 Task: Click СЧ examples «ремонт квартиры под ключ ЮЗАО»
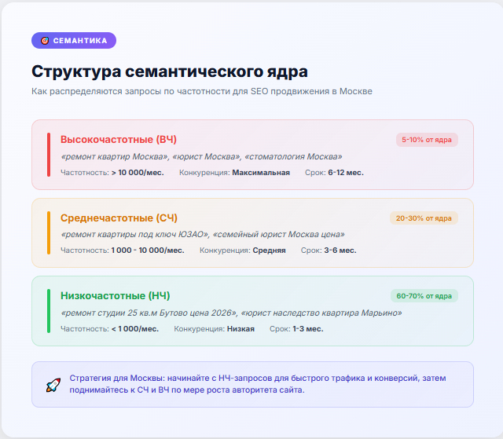coord(203,235)
